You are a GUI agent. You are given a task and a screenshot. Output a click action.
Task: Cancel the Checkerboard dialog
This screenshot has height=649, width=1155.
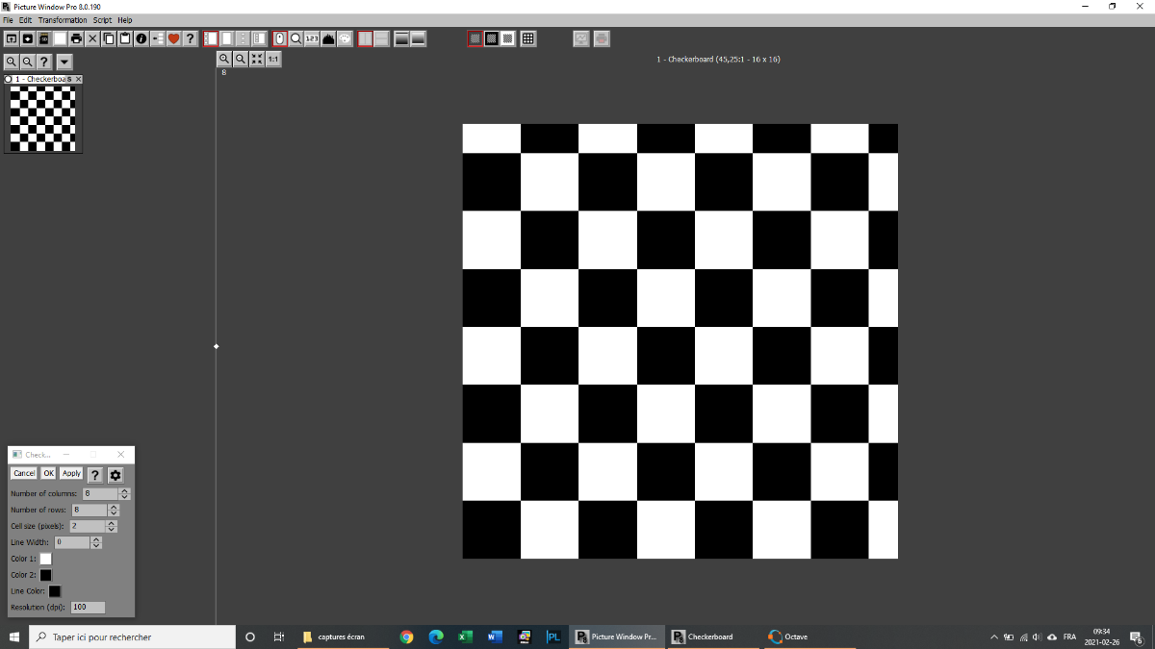pos(23,473)
